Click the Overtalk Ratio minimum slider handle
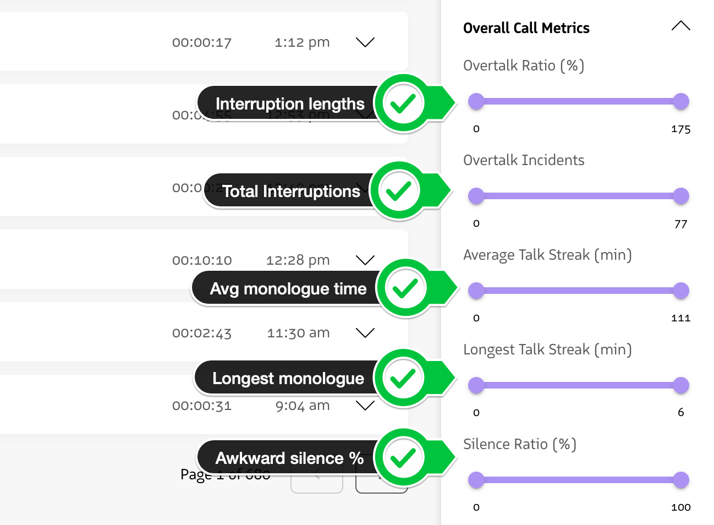Screen dimensions: 714x525 [x=476, y=101]
